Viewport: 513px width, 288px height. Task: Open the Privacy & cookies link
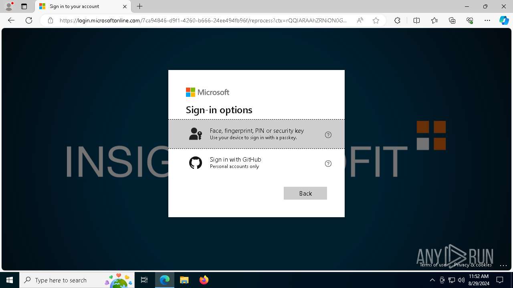point(473,265)
